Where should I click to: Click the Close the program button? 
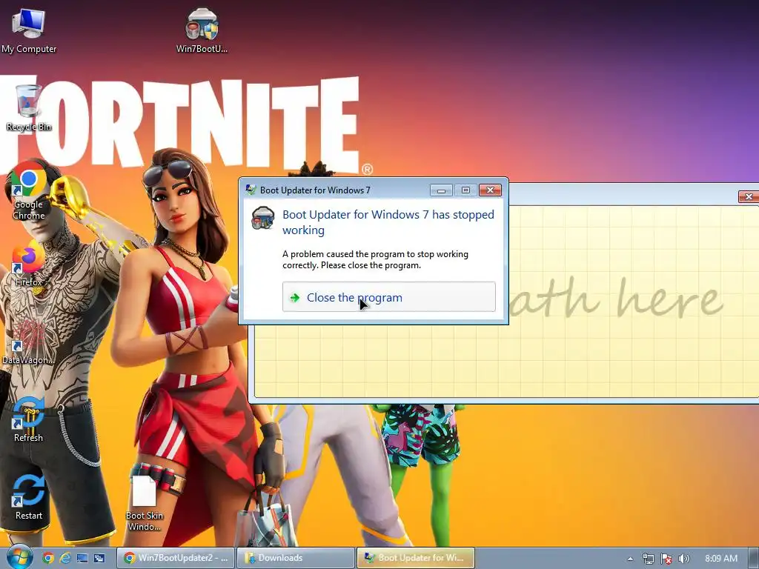pyautogui.click(x=388, y=297)
